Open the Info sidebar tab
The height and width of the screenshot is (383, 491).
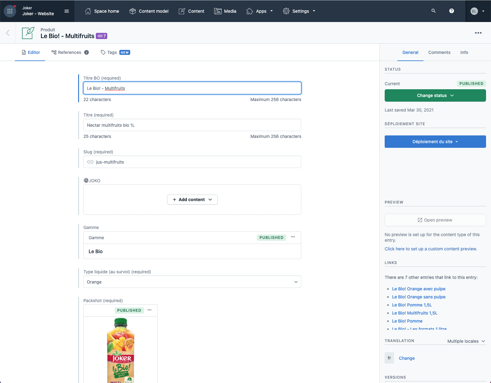pos(464,52)
